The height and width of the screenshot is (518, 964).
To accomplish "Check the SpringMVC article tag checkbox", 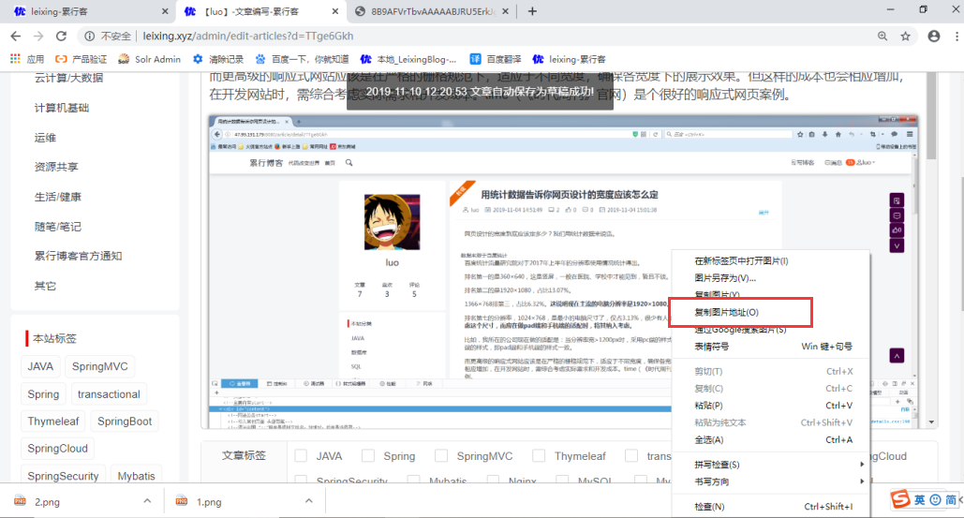I will pos(441,456).
